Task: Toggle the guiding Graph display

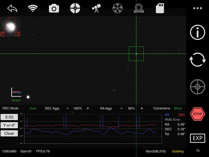Action: 16,95
